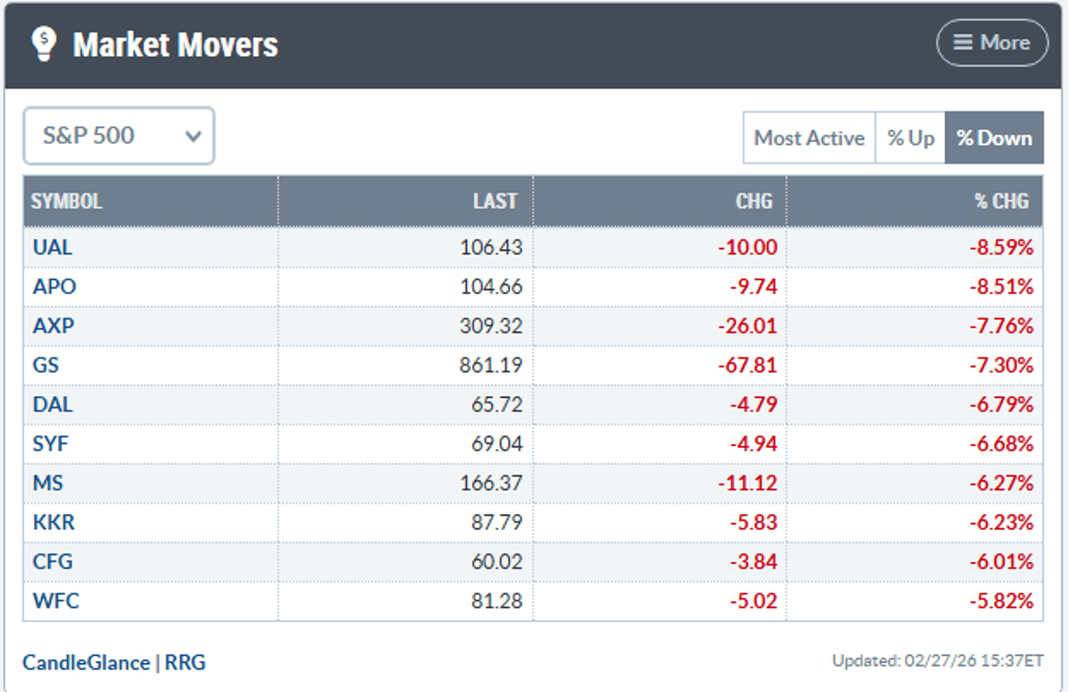Select the % Down tab
This screenshot has width=1068, height=692.
[x=993, y=138]
